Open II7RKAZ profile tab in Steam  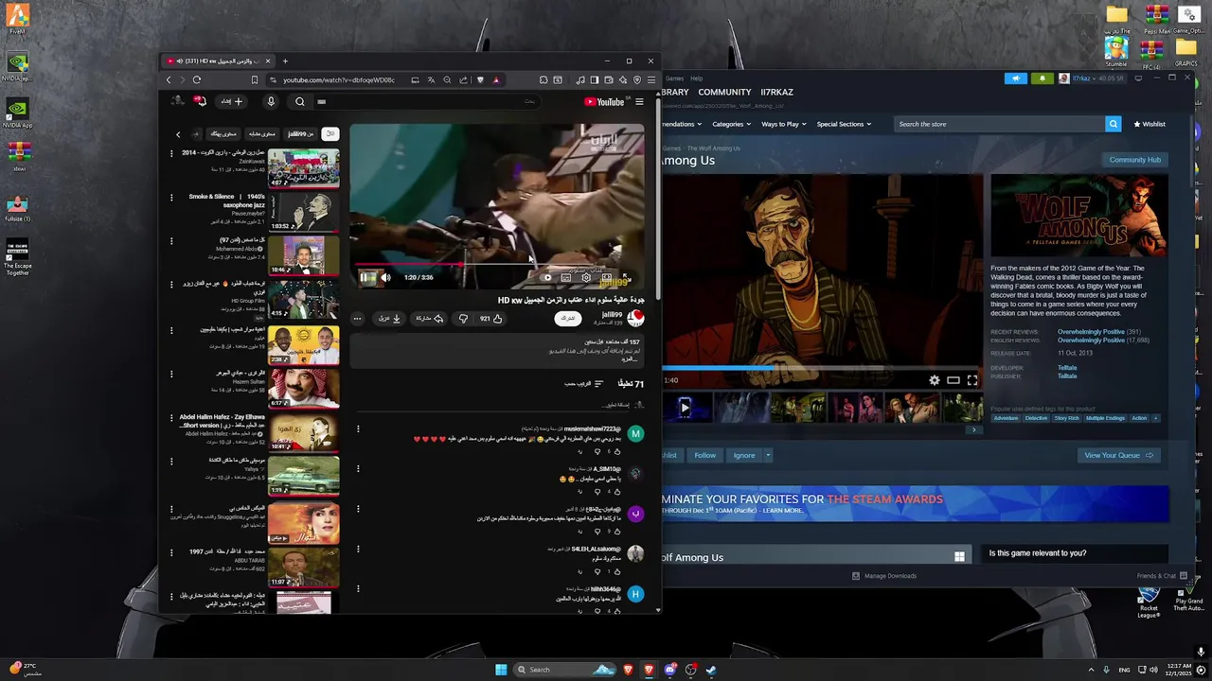(x=776, y=92)
